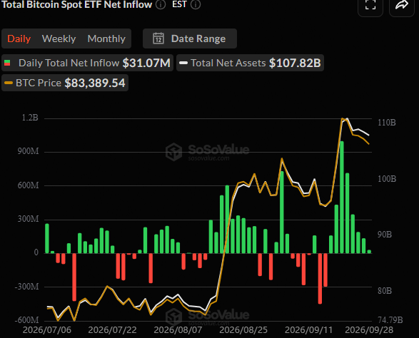Switch to Weekly view
Image resolution: width=419 pixels, height=338 pixels.
pos(59,39)
